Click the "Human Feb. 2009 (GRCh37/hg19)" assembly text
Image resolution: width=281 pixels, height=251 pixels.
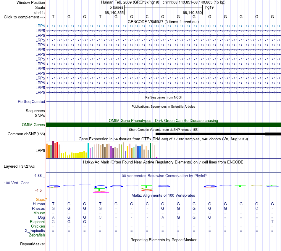tap(130, 2)
